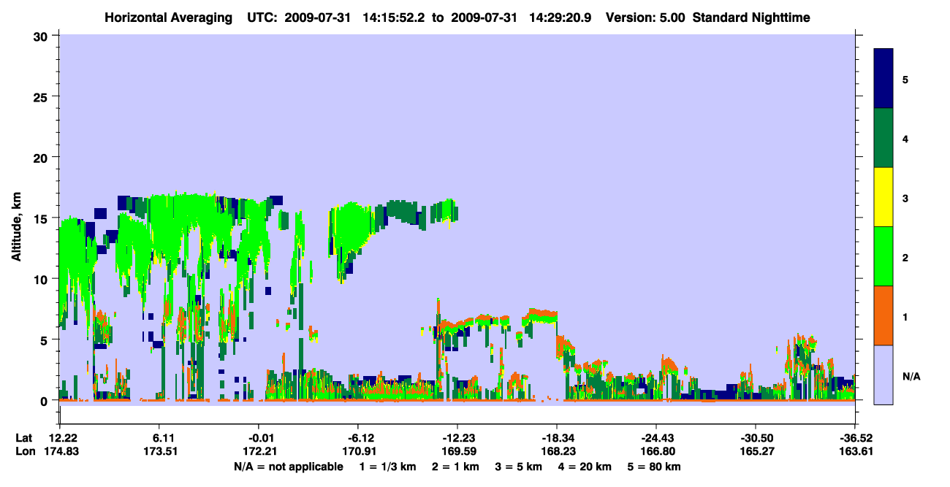The height and width of the screenshot is (487, 950).
Task: Click the bright green colorbar segment labeled 2
Action: tap(883, 256)
